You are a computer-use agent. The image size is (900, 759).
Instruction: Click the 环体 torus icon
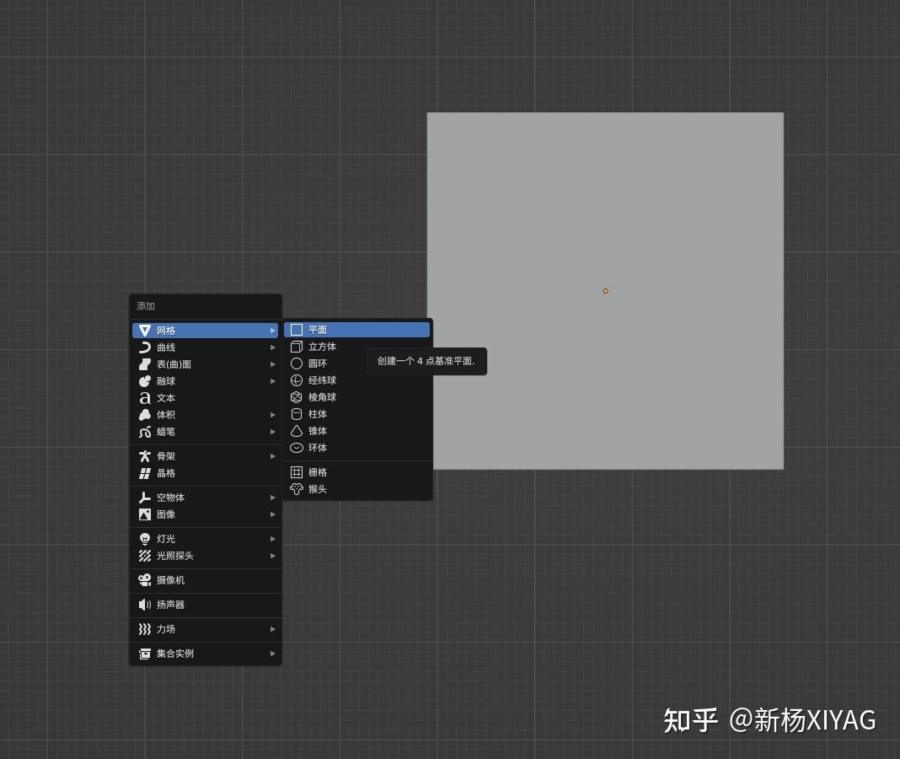pos(296,448)
